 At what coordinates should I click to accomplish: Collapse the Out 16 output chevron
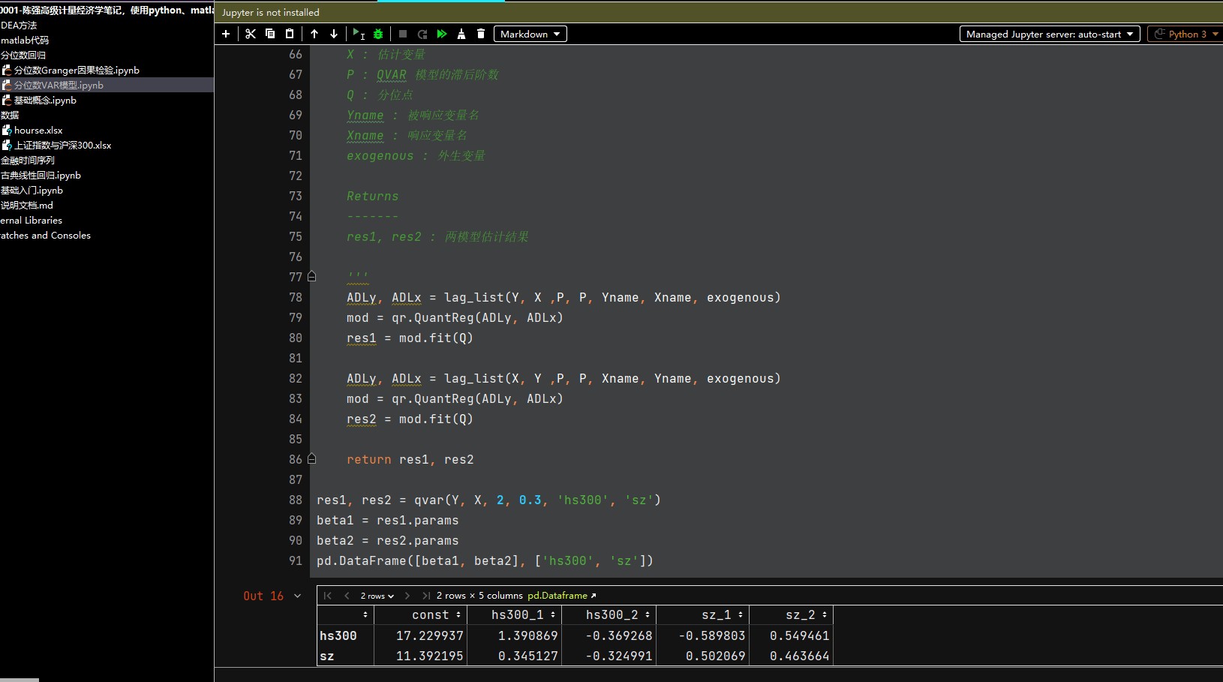tap(298, 596)
